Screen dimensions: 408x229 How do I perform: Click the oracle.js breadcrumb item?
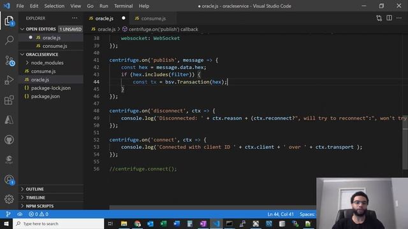(x=103, y=29)
